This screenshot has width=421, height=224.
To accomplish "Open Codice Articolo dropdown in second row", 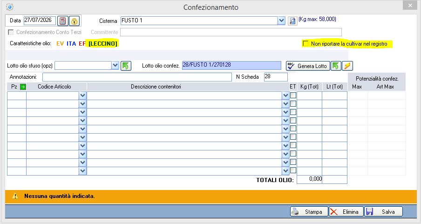I will point(83,104).
